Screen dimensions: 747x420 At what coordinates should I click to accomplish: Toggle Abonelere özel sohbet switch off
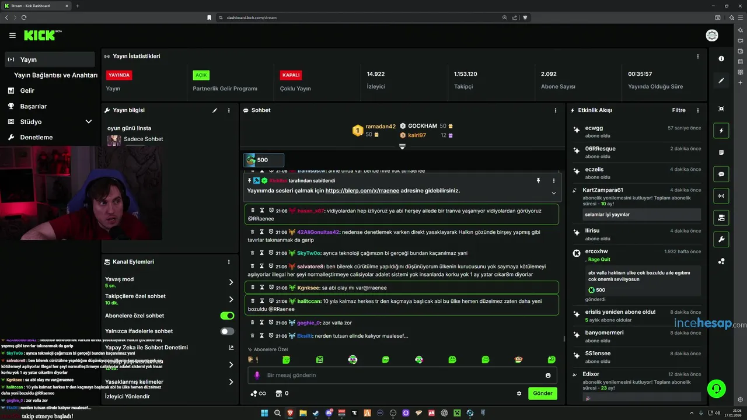tap(227, 316)
